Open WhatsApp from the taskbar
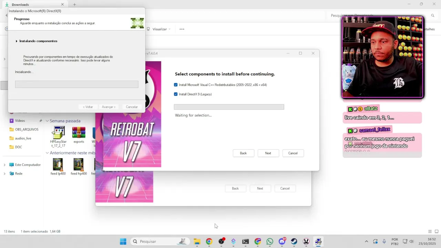The height and width of the screenshot is (248, 441). coord(270,241)
